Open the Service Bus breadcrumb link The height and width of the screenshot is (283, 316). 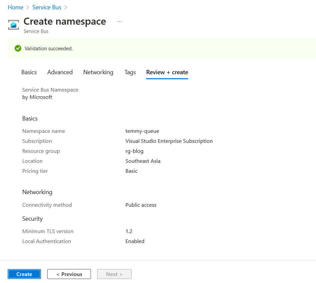tap(47, 7)
